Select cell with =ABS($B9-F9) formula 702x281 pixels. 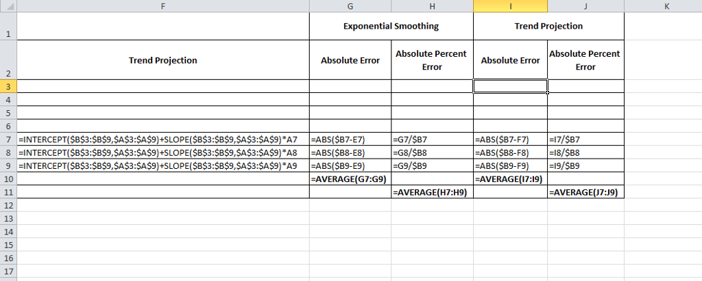[x=509, y=166]
